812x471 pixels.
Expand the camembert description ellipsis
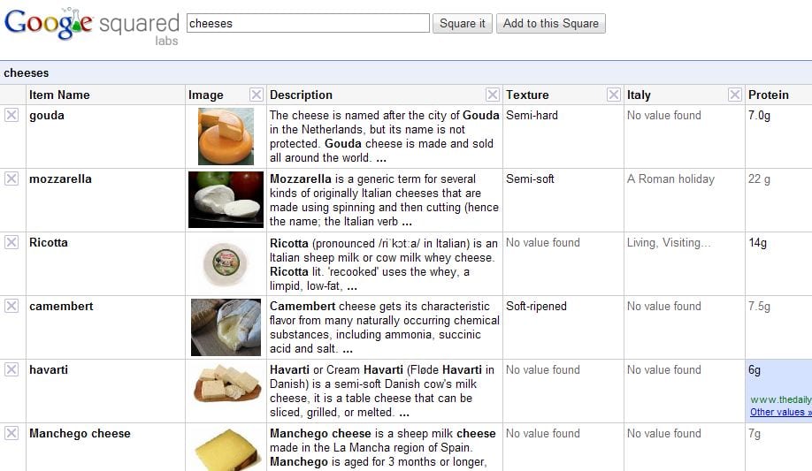tap(348, 349)
